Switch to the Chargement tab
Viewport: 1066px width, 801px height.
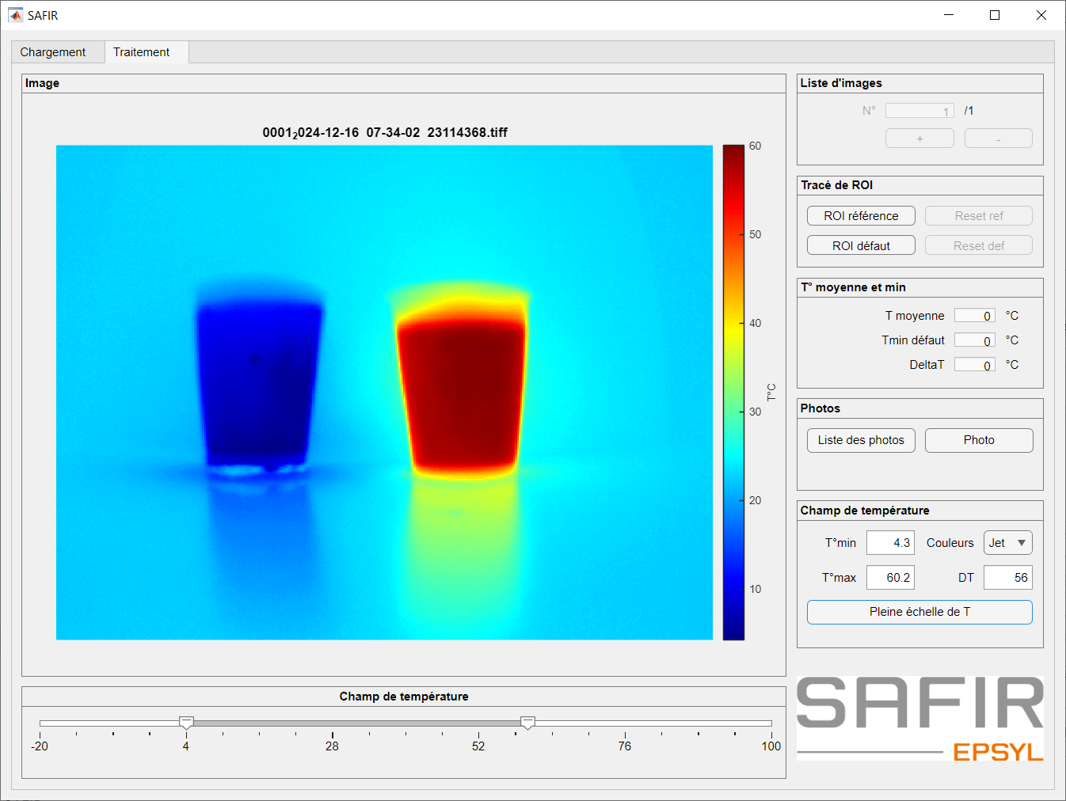(53, 52)
